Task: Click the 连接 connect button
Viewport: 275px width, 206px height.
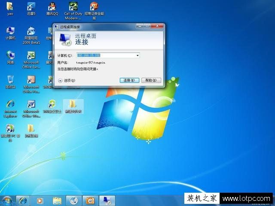Action: pyautogui.click(x=129, y=80)
